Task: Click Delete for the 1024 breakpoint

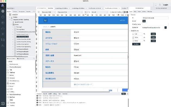Action: pyautogui.click(x=153, y=37)
